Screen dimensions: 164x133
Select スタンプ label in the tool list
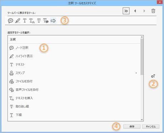(x=20, y=73)
